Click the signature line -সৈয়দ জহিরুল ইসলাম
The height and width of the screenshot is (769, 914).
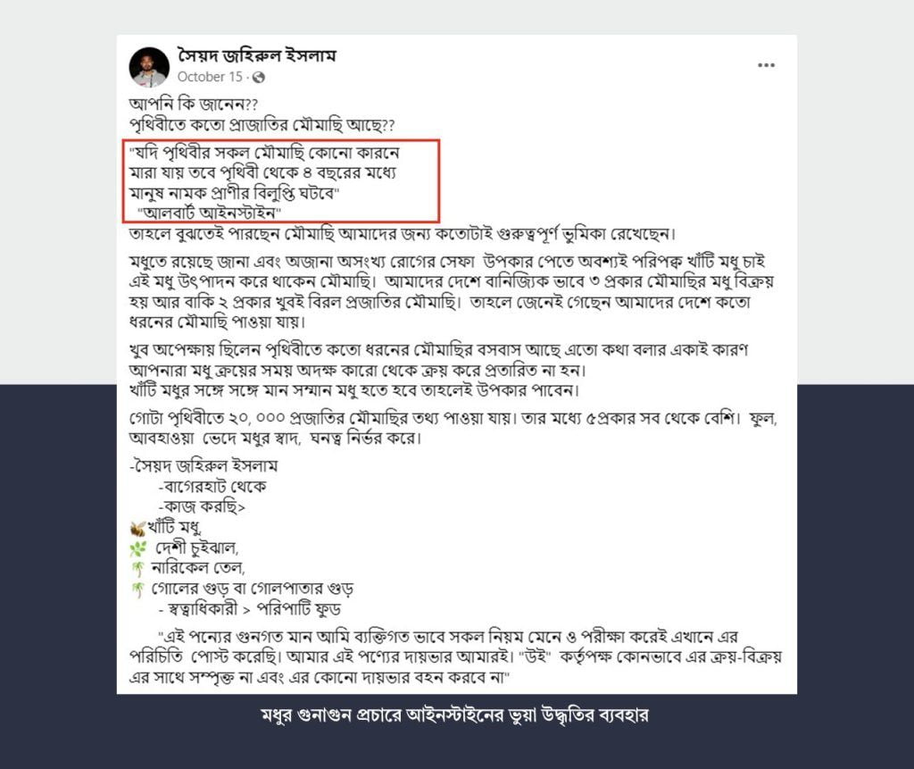(x=204, y=465)
